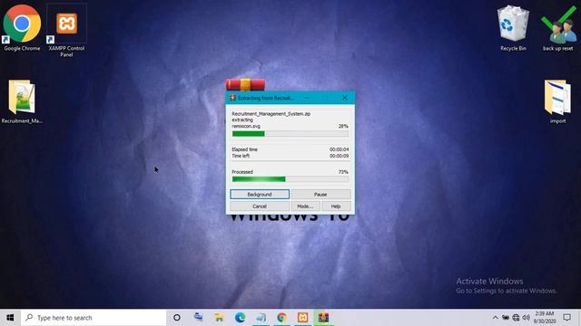This screenshot has width=581, height=326.
Task: Launch Microsoft Edge from the taskbar
Action: [240, 318]
